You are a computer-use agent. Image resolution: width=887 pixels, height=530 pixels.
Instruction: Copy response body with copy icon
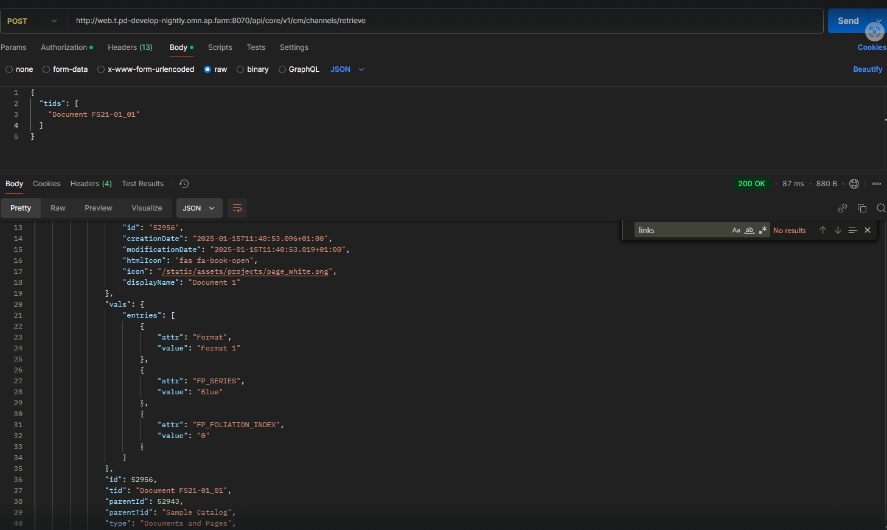862,208
